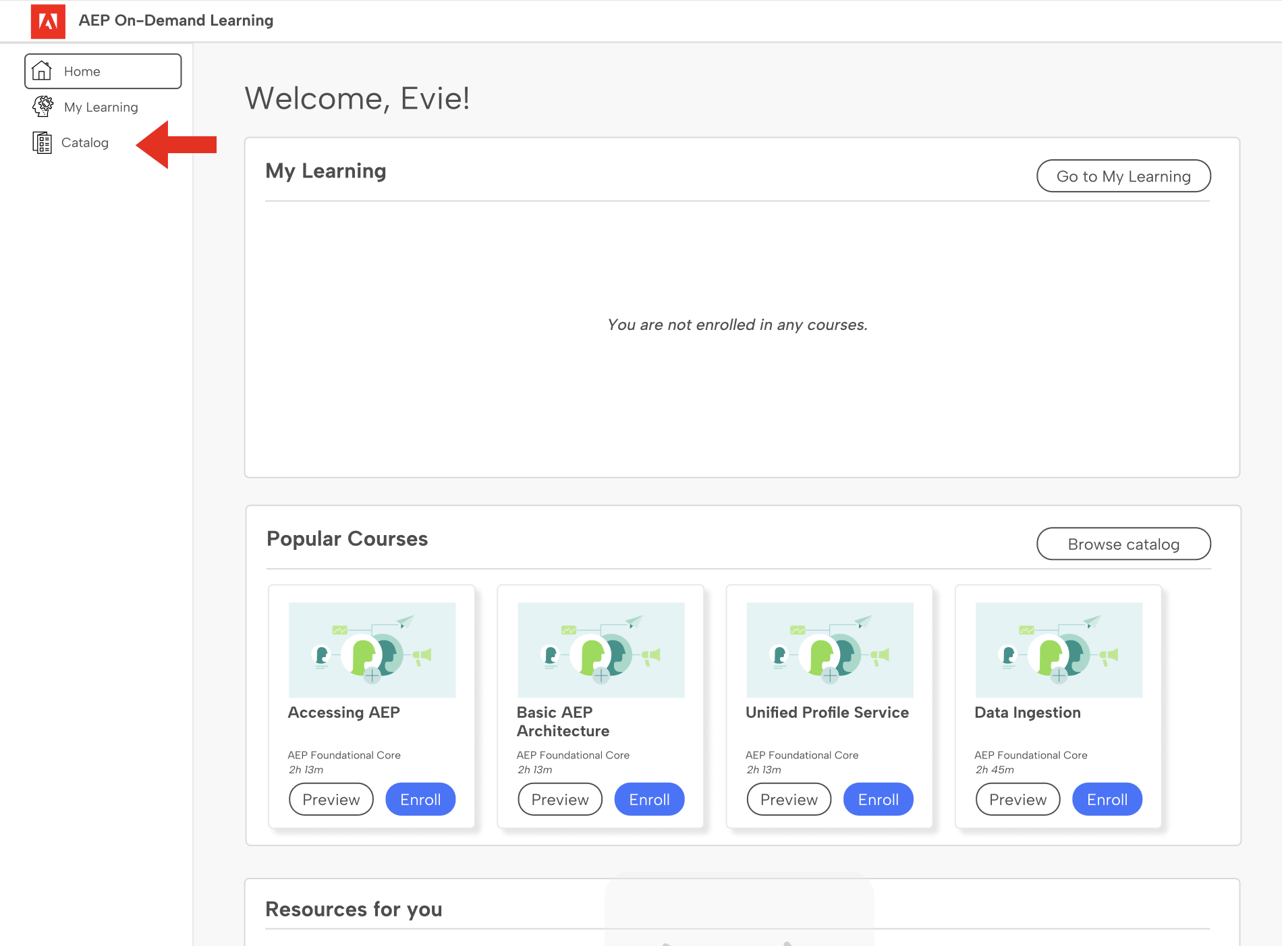The width and height of the screenshot is (1282, 946).
Task: Click the Popular Courses heading
Action: pyautogui.click(x=347, y=538)
